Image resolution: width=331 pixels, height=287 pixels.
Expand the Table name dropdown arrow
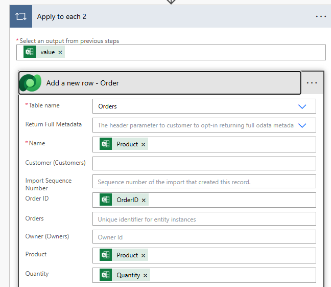tap(302, 106)
